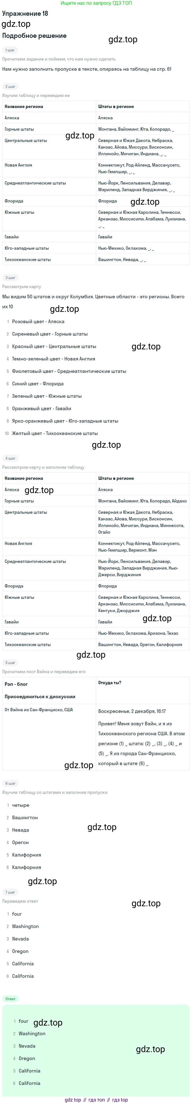
Task: Click the 'Упражнение 18' heading
Action: click(25, 14)
